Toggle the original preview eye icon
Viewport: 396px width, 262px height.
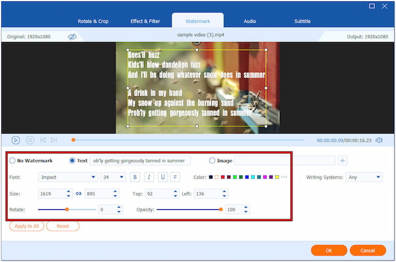[x=72, y=37]
